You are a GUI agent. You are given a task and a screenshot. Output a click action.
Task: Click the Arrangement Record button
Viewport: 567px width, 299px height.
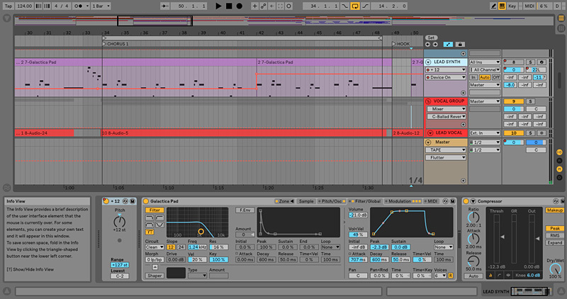(x=240, y=6)
